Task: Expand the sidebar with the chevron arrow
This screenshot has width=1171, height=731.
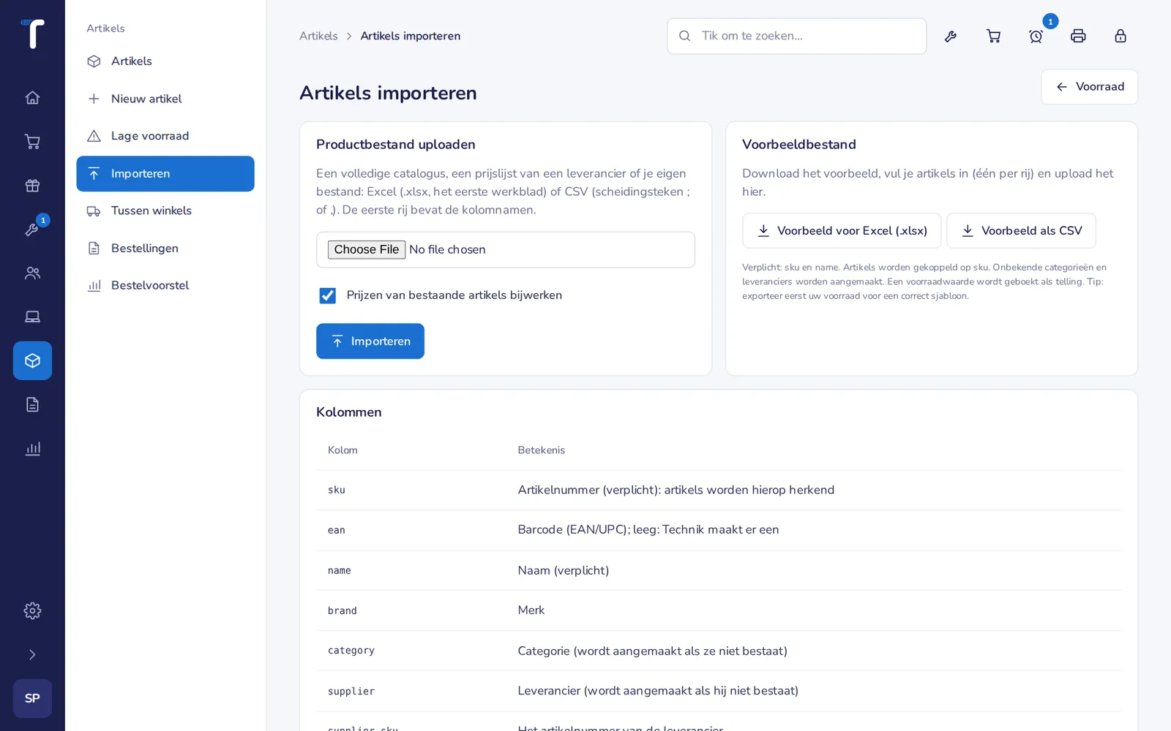Action: [x=32, y=654]
